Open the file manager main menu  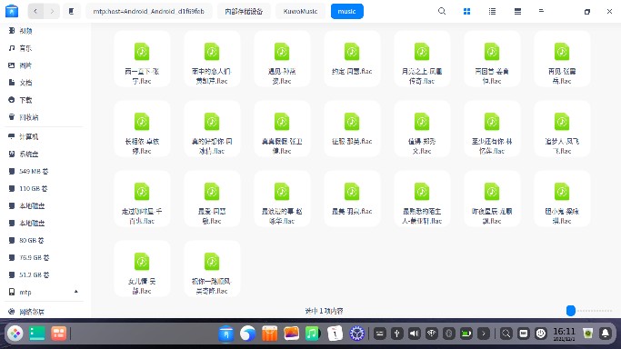coord(541,11)
